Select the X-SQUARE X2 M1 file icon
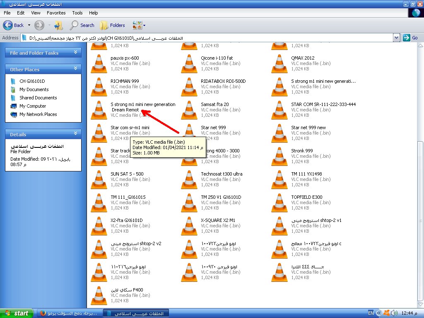 tap(189, 226)
